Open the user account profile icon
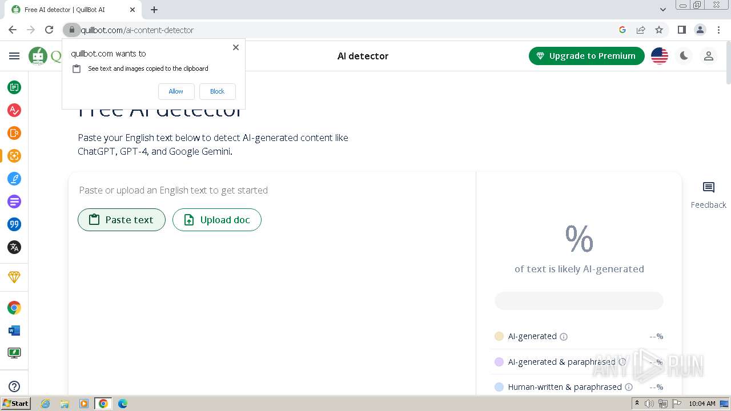The height and width of the screenshot is (411, 731). [x=709, y=56]
